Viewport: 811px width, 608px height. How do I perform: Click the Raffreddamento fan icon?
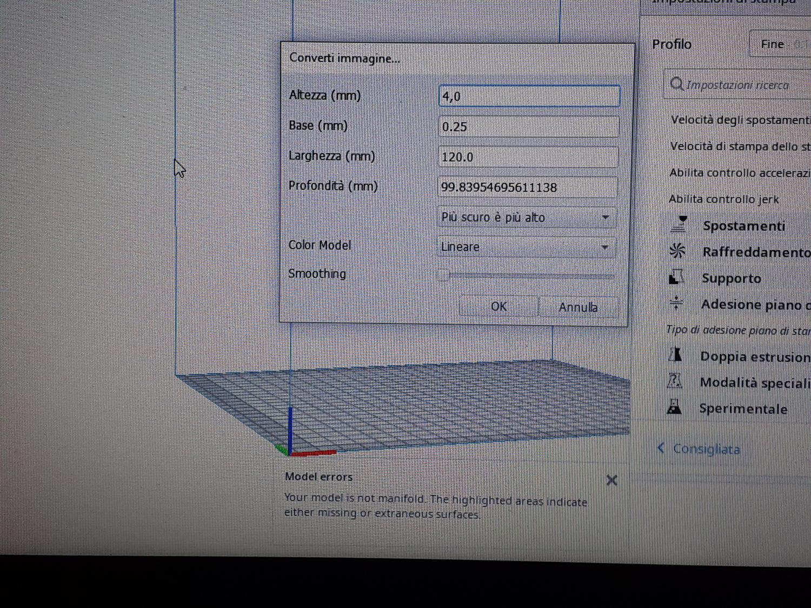(677, 250)
